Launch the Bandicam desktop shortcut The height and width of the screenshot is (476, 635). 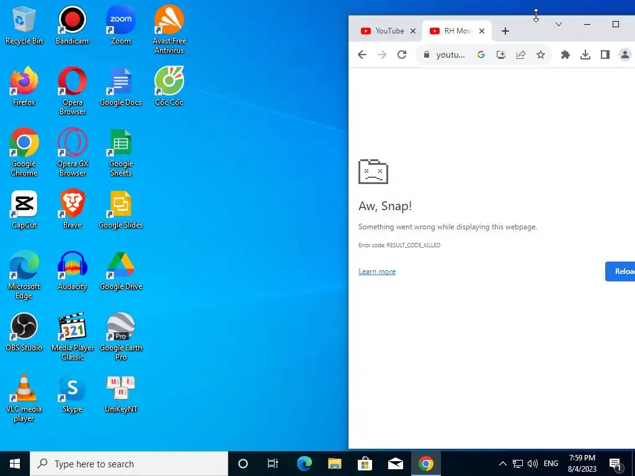(72, 25)
